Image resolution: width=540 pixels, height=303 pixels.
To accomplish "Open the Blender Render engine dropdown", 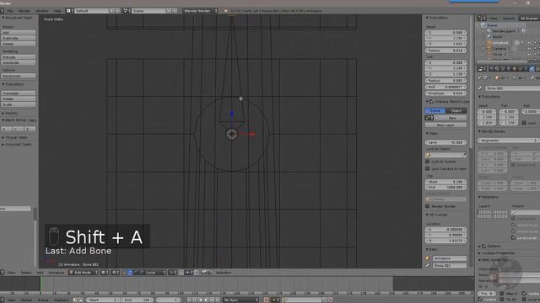I will 201,11.
